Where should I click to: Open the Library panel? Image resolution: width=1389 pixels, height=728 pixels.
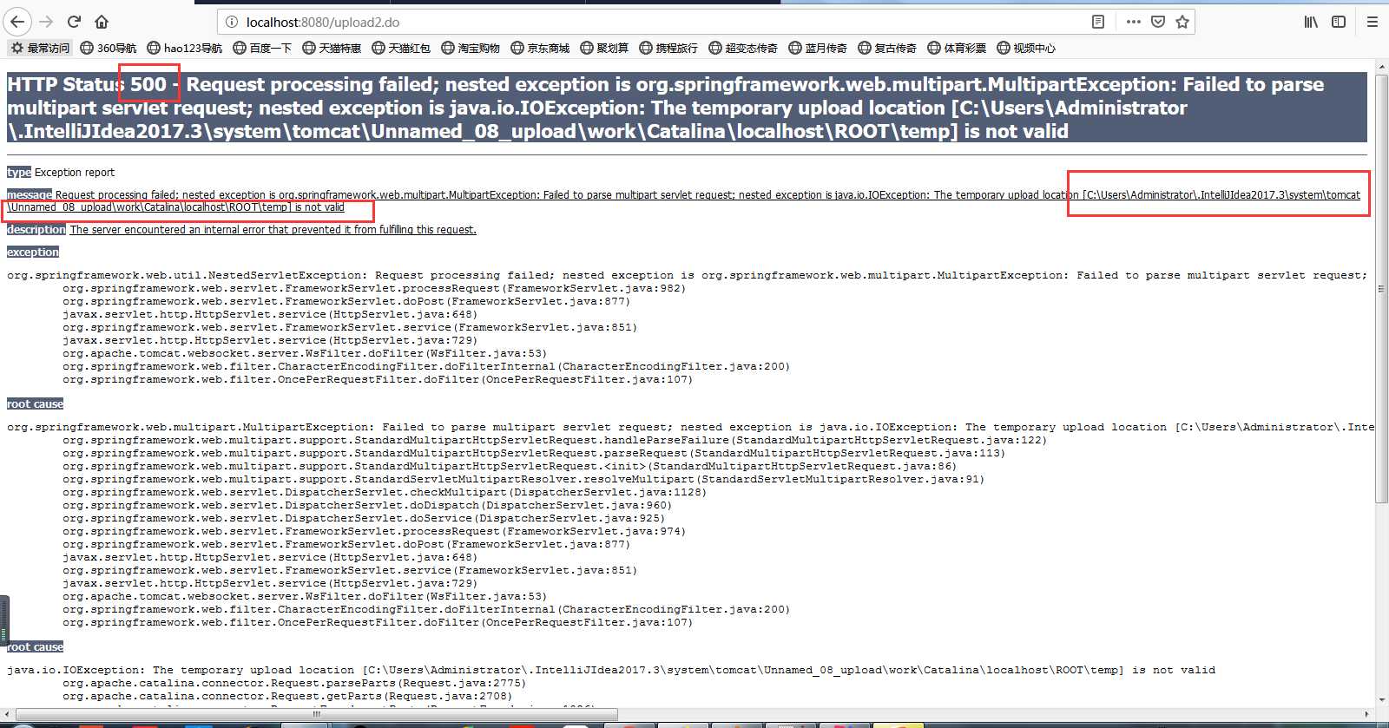(x=1311, y=22)
